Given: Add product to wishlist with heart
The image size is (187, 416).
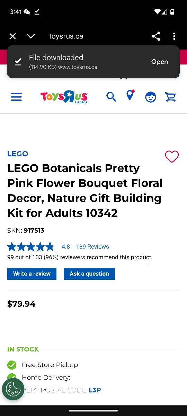Looking at the screenshot, I should point(172,157).
